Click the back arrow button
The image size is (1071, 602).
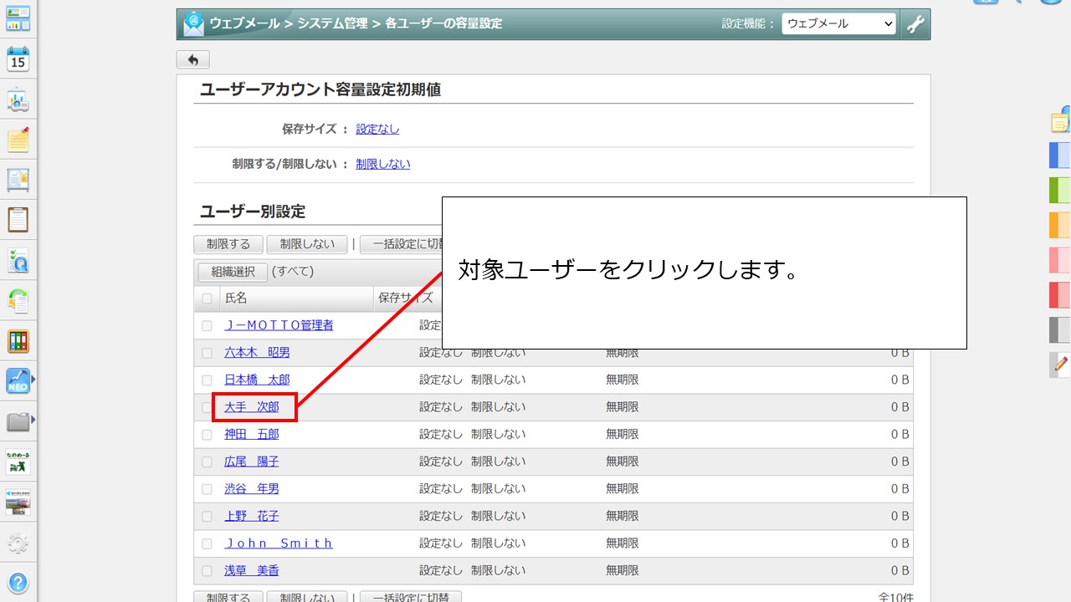(192, 60)
